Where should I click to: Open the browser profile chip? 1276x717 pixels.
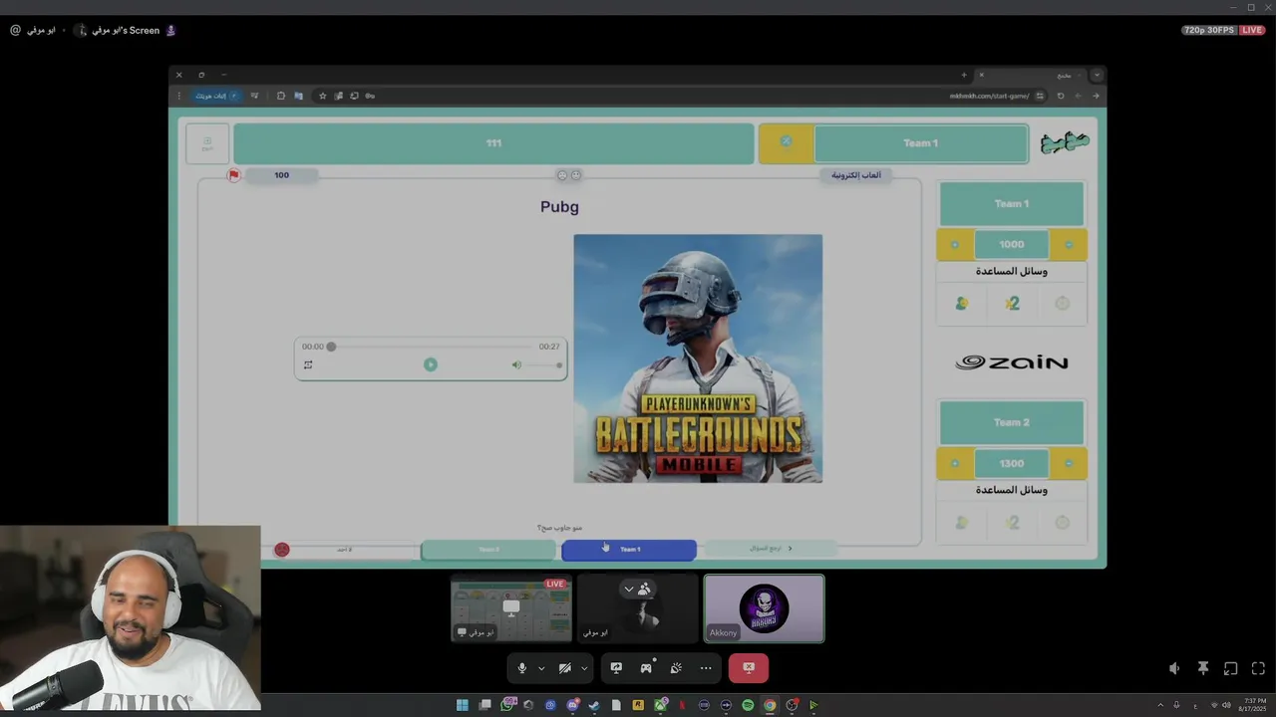[x=216, y=96]
